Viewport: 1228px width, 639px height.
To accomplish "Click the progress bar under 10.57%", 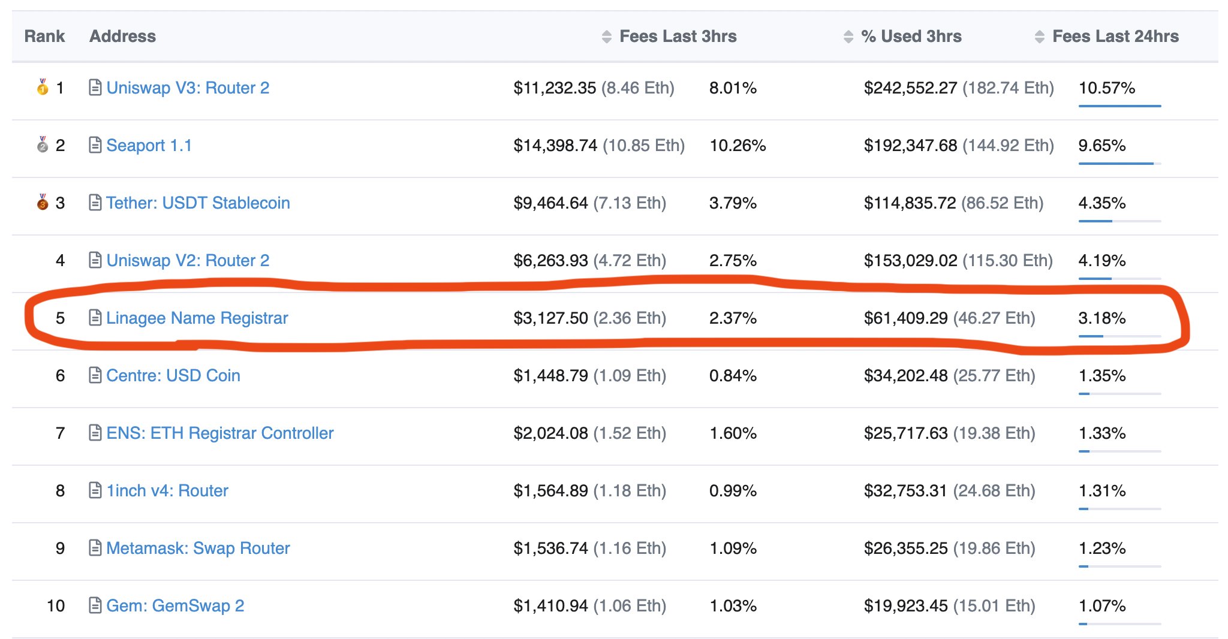I will 1119,106.
